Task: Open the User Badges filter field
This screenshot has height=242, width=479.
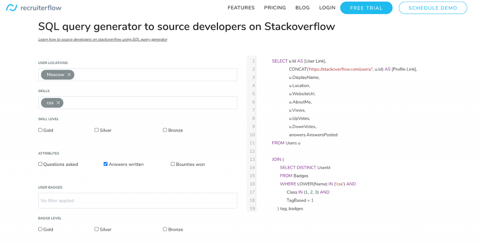Action: pos(138,200)
